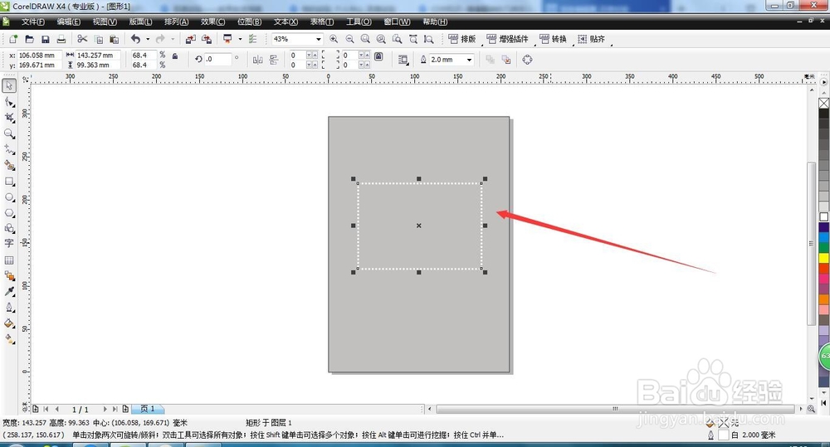Click the Import icon in the toolbar

tap(191, 39)
